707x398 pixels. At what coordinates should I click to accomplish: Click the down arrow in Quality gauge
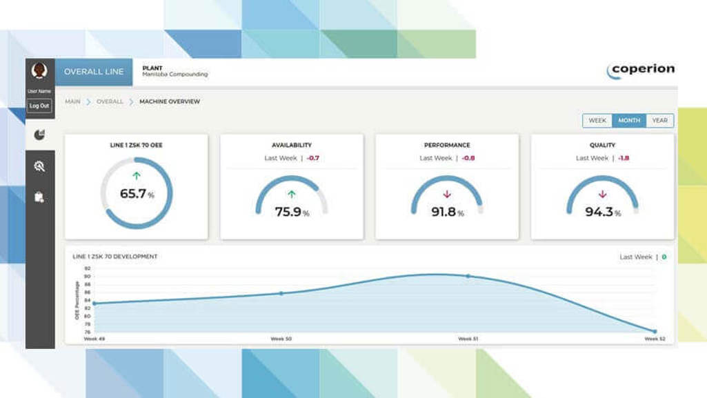click(x=602, y=195)
